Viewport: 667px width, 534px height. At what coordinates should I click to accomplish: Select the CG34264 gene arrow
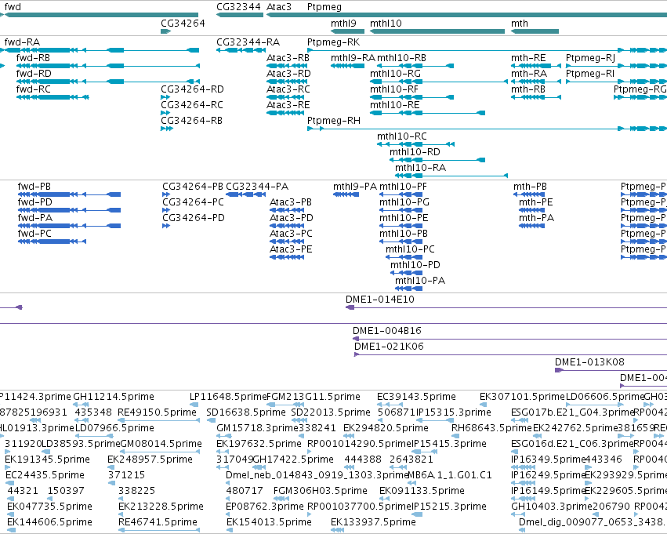pyautogui.click(x=165, y=31)
